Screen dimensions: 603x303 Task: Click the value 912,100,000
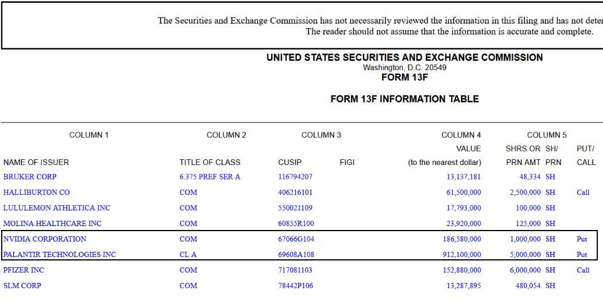coord(459,254)
